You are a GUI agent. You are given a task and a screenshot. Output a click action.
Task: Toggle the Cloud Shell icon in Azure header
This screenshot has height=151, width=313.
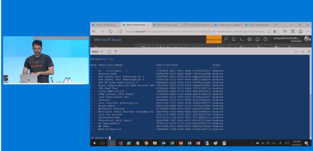tap(241, 39)
